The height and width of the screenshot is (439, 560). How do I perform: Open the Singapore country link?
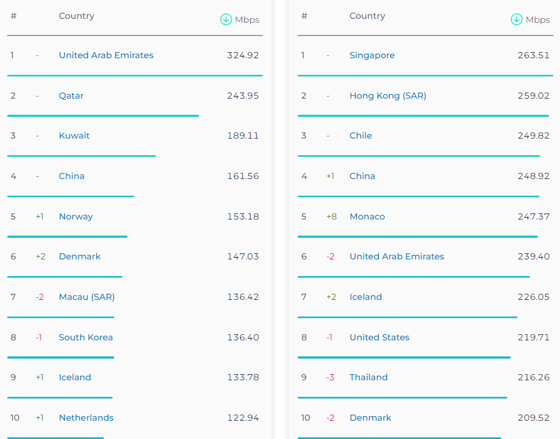click(372, 55)
